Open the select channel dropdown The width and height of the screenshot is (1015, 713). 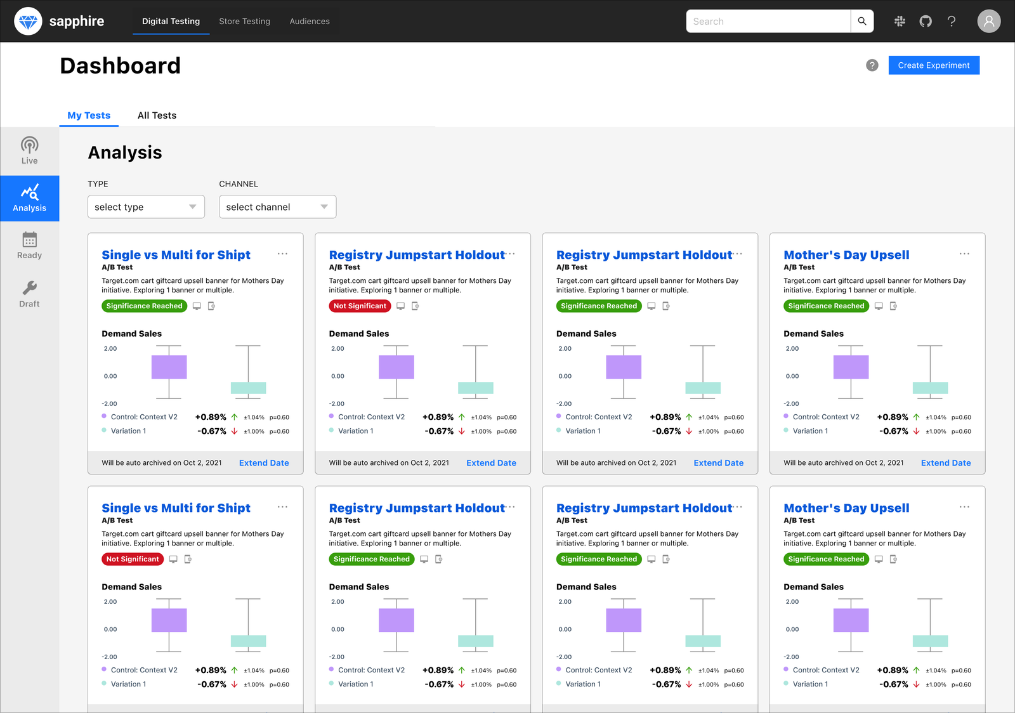click(x=277, y=207)
